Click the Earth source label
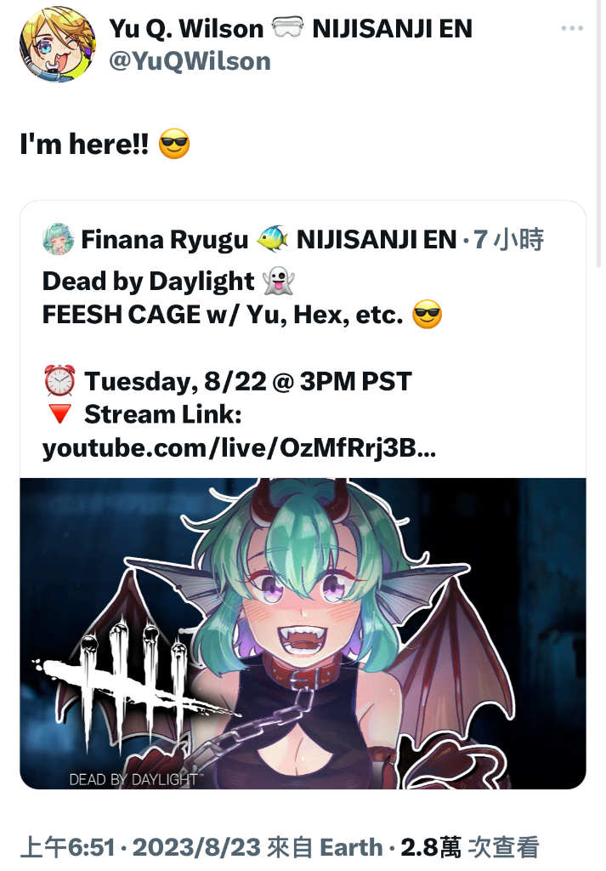The width and height of the screenshot is (606, 871). [x=351, y=848]
